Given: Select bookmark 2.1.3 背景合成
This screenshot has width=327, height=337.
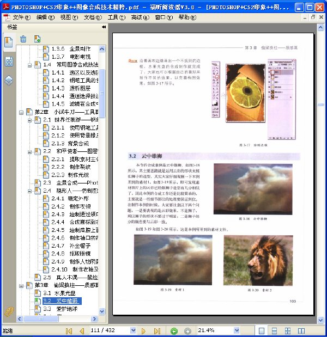Looking at the screenshot, I should [70, 143].
